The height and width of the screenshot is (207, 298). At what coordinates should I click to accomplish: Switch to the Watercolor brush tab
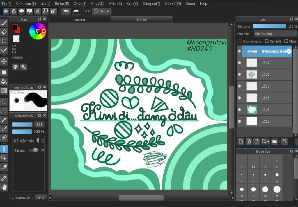pyautogui.click(x=22, y=197)
